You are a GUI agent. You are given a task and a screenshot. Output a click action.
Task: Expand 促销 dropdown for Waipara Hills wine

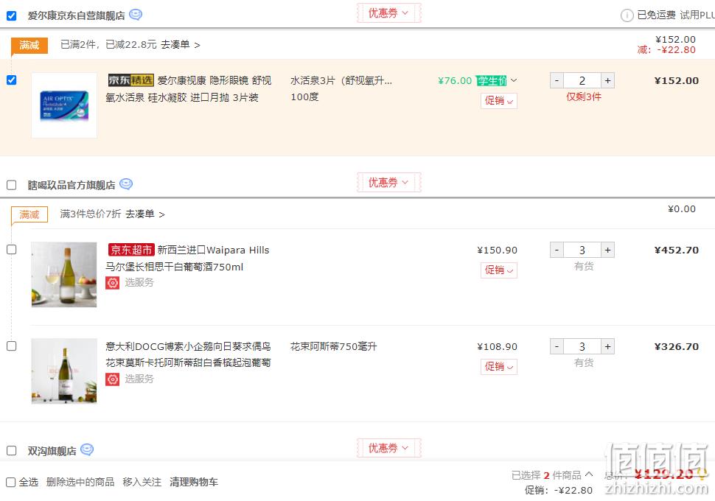coord(499,270)
